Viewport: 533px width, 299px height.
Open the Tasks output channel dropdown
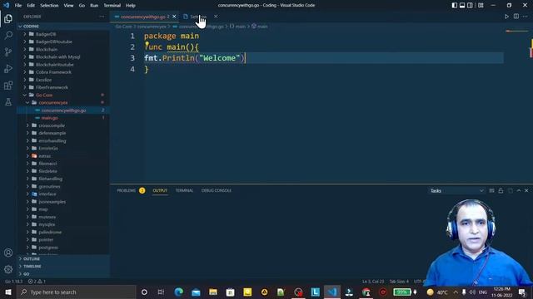tap(456, 190)
